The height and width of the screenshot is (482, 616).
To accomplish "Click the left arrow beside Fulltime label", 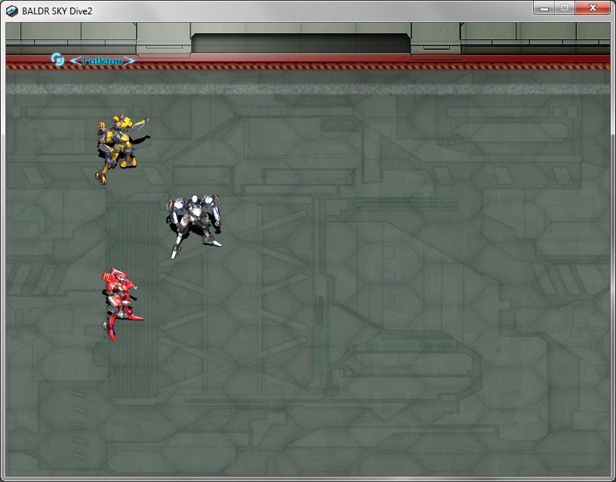I will pyautogui.click(x=75, y=61).
